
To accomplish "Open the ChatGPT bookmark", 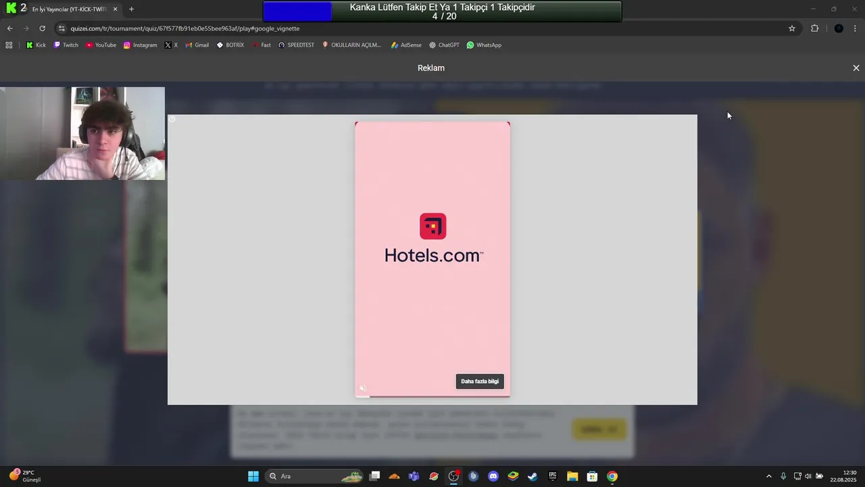I will 444,45.
